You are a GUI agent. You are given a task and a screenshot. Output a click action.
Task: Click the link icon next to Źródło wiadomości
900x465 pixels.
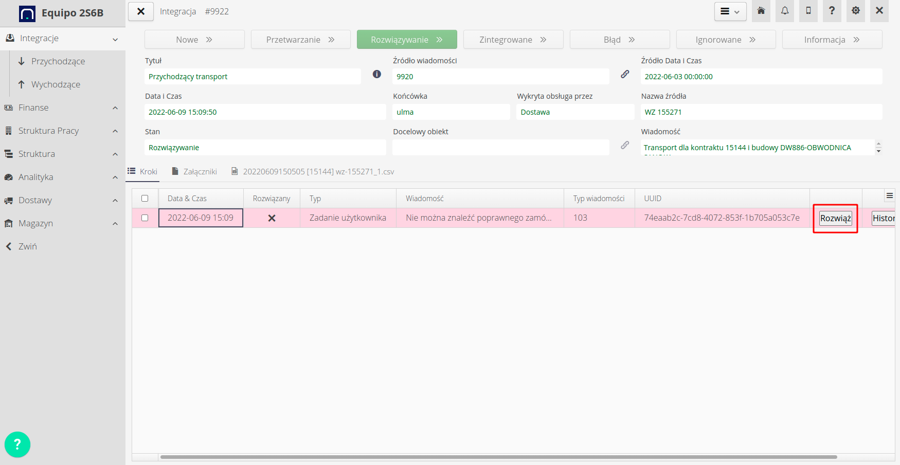click(x=625, y=74)
